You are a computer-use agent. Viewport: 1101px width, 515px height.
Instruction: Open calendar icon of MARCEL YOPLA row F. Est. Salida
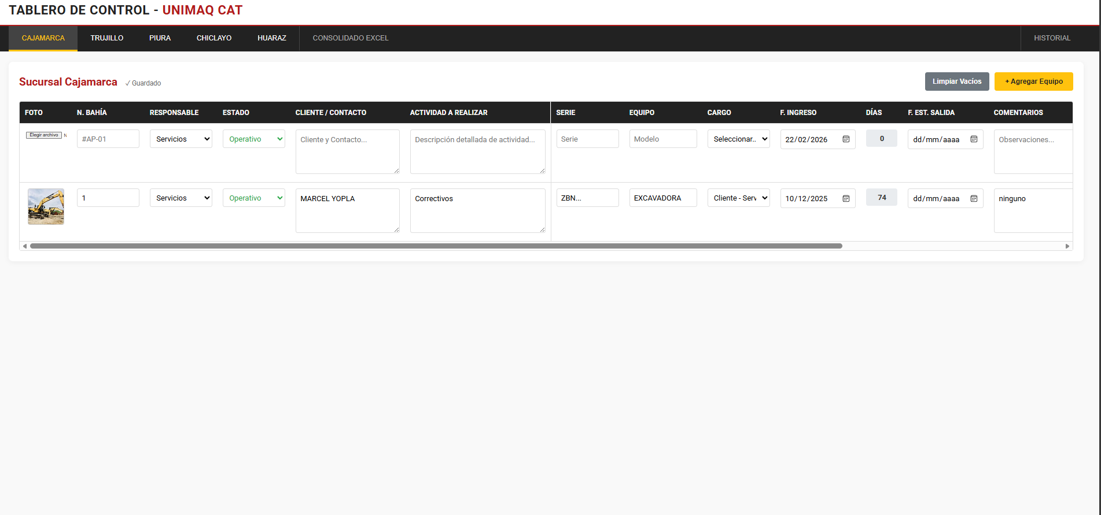(974, 198)
